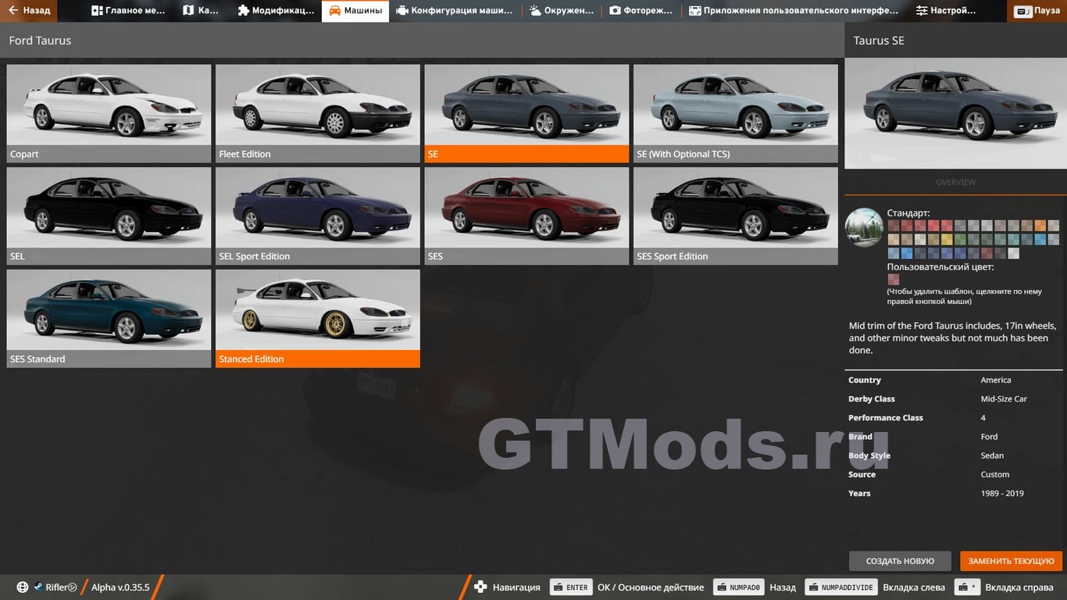The image size is (1067, 600).
Task: Select the black SEL configuration
Action: pos(109,216)
